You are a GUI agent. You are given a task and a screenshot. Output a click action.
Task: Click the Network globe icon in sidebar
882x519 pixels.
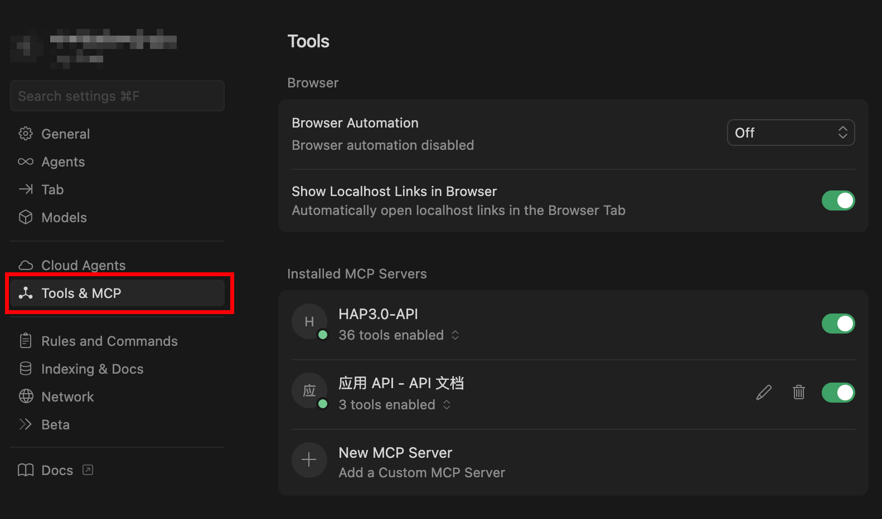pyautogui.click(x=26, y=396)
